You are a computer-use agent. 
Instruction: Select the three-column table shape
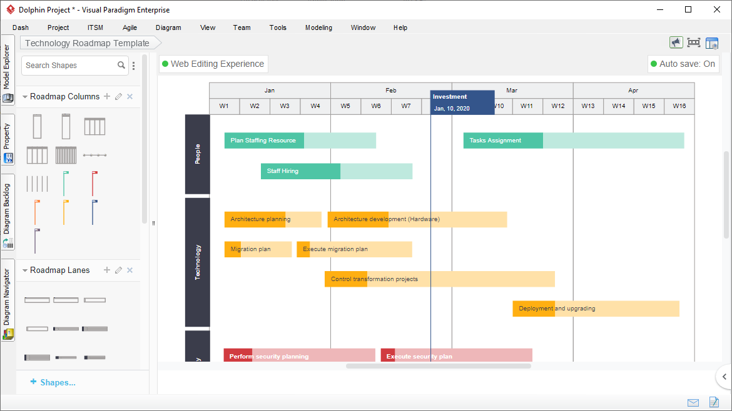click(94, 126)
